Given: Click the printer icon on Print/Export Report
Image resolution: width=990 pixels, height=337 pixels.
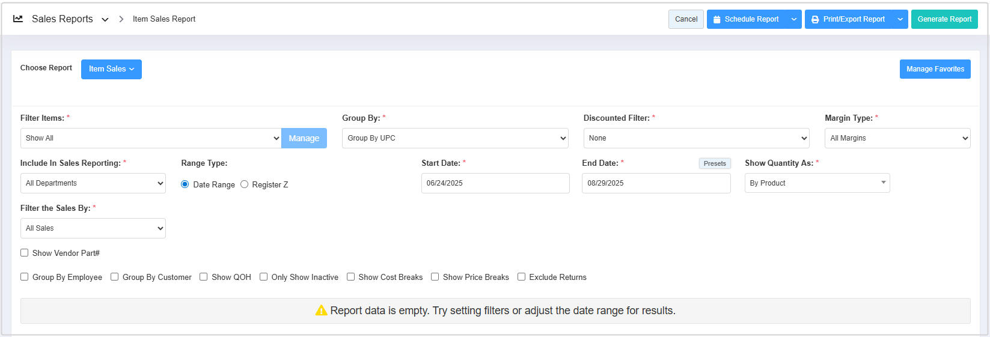Looking at the screenshot, I should coord(815,19).
